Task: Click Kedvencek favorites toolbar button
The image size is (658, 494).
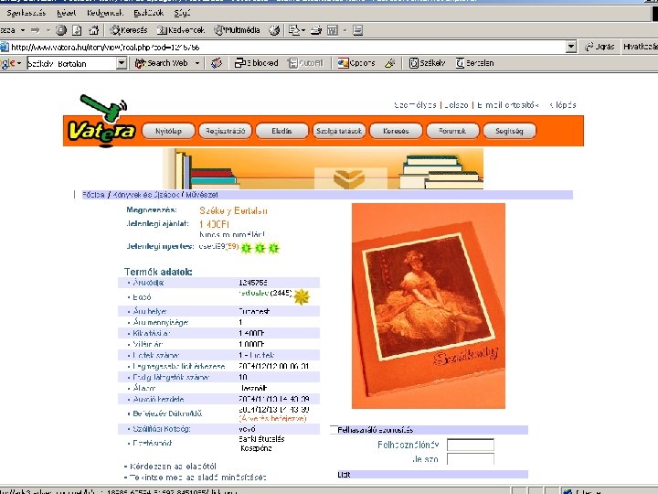Action: pyautogui.click(x=180, y=30)
